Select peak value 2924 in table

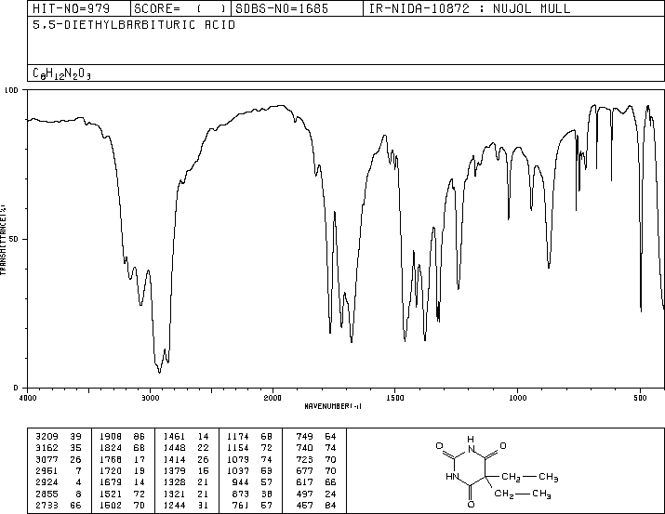click(x=47, y=482)
